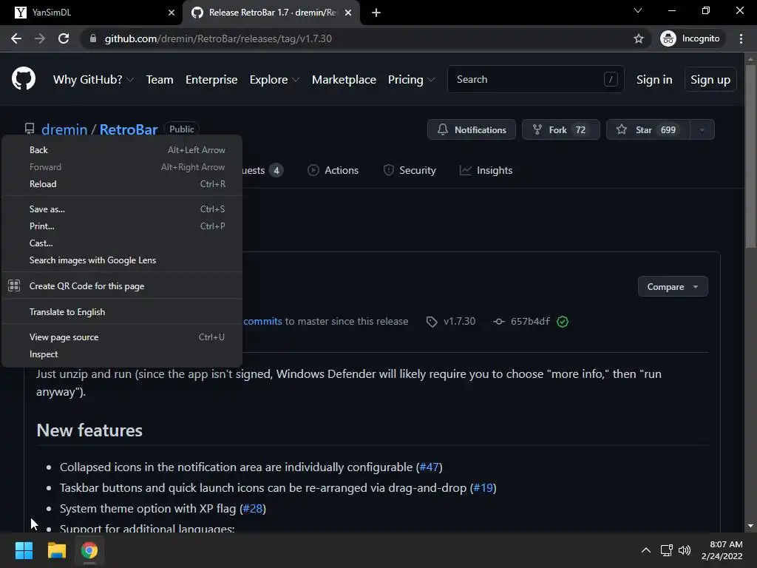This screenshot has width=757, height=568.
Task: Click the repository icon beside dremin
Action: [30, 129]
